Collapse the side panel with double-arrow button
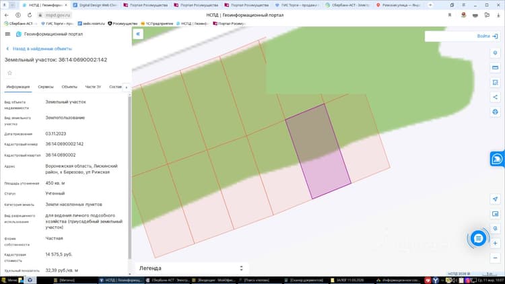 (138, 34)
